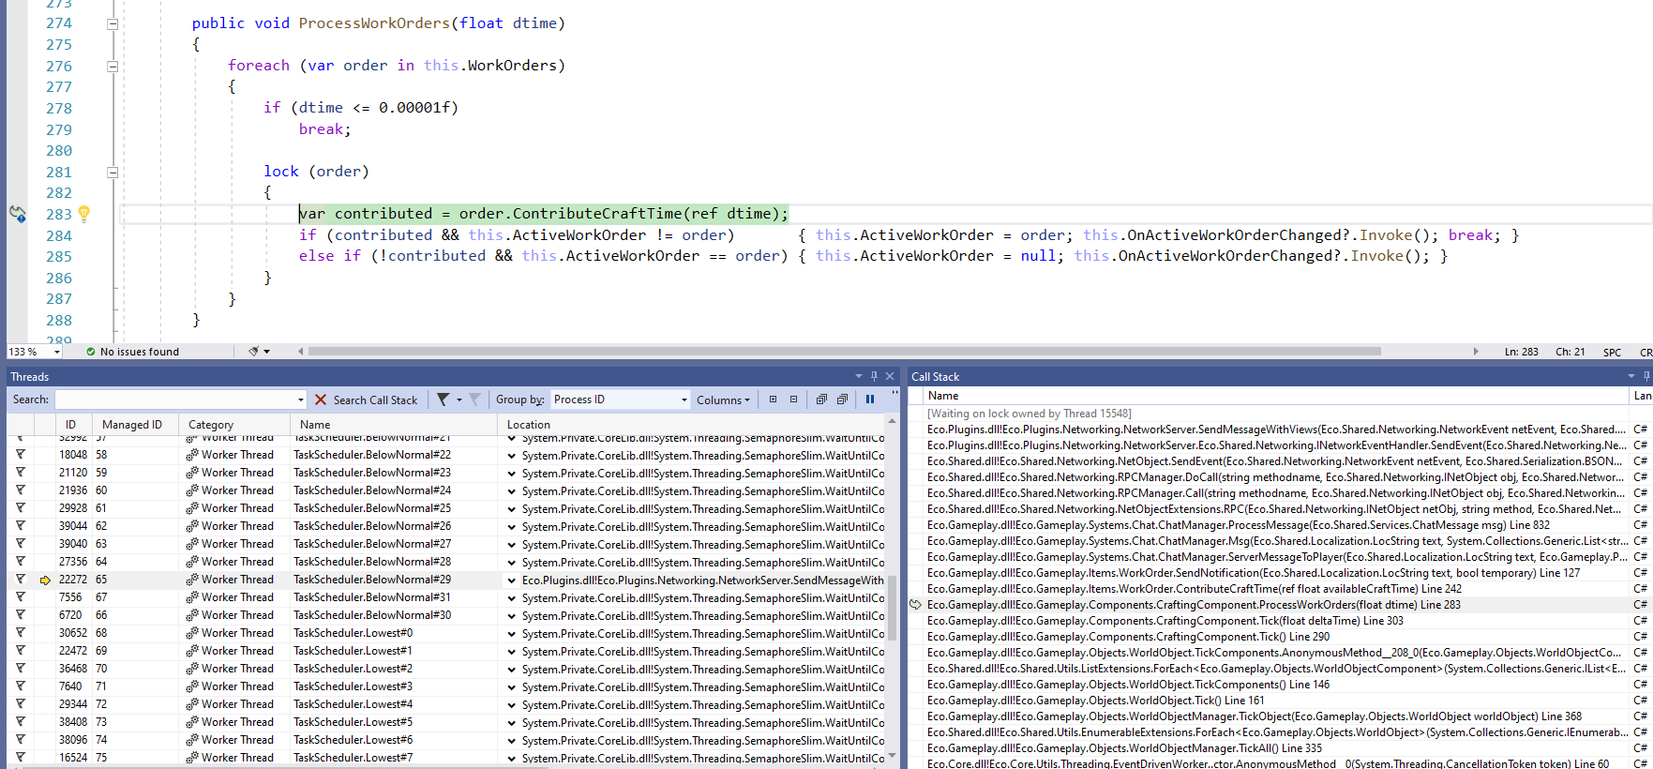Click the call stack current frame arrow icon

[x=916, y=605]
